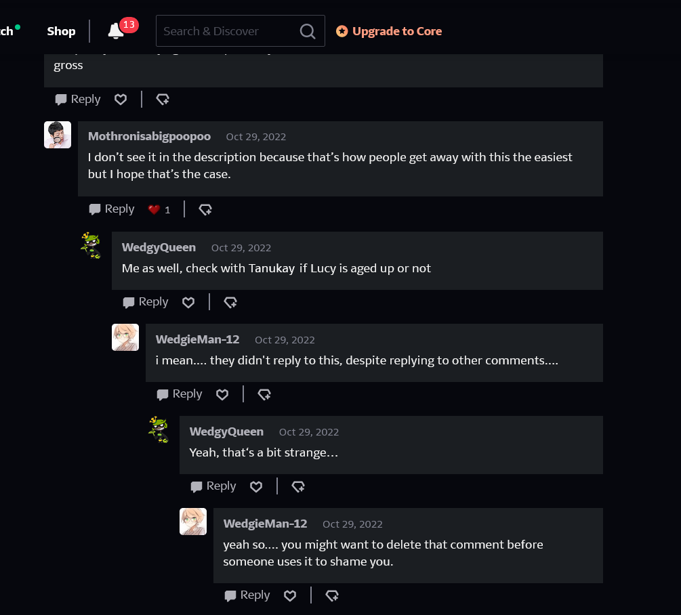Give a badge to the 'Me as well' comment
The image size is (681, 615).
click(230, 302)
